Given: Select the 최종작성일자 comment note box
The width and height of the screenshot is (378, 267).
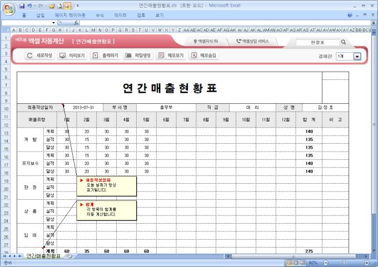Looking at the screenshot, I should 107,186.
